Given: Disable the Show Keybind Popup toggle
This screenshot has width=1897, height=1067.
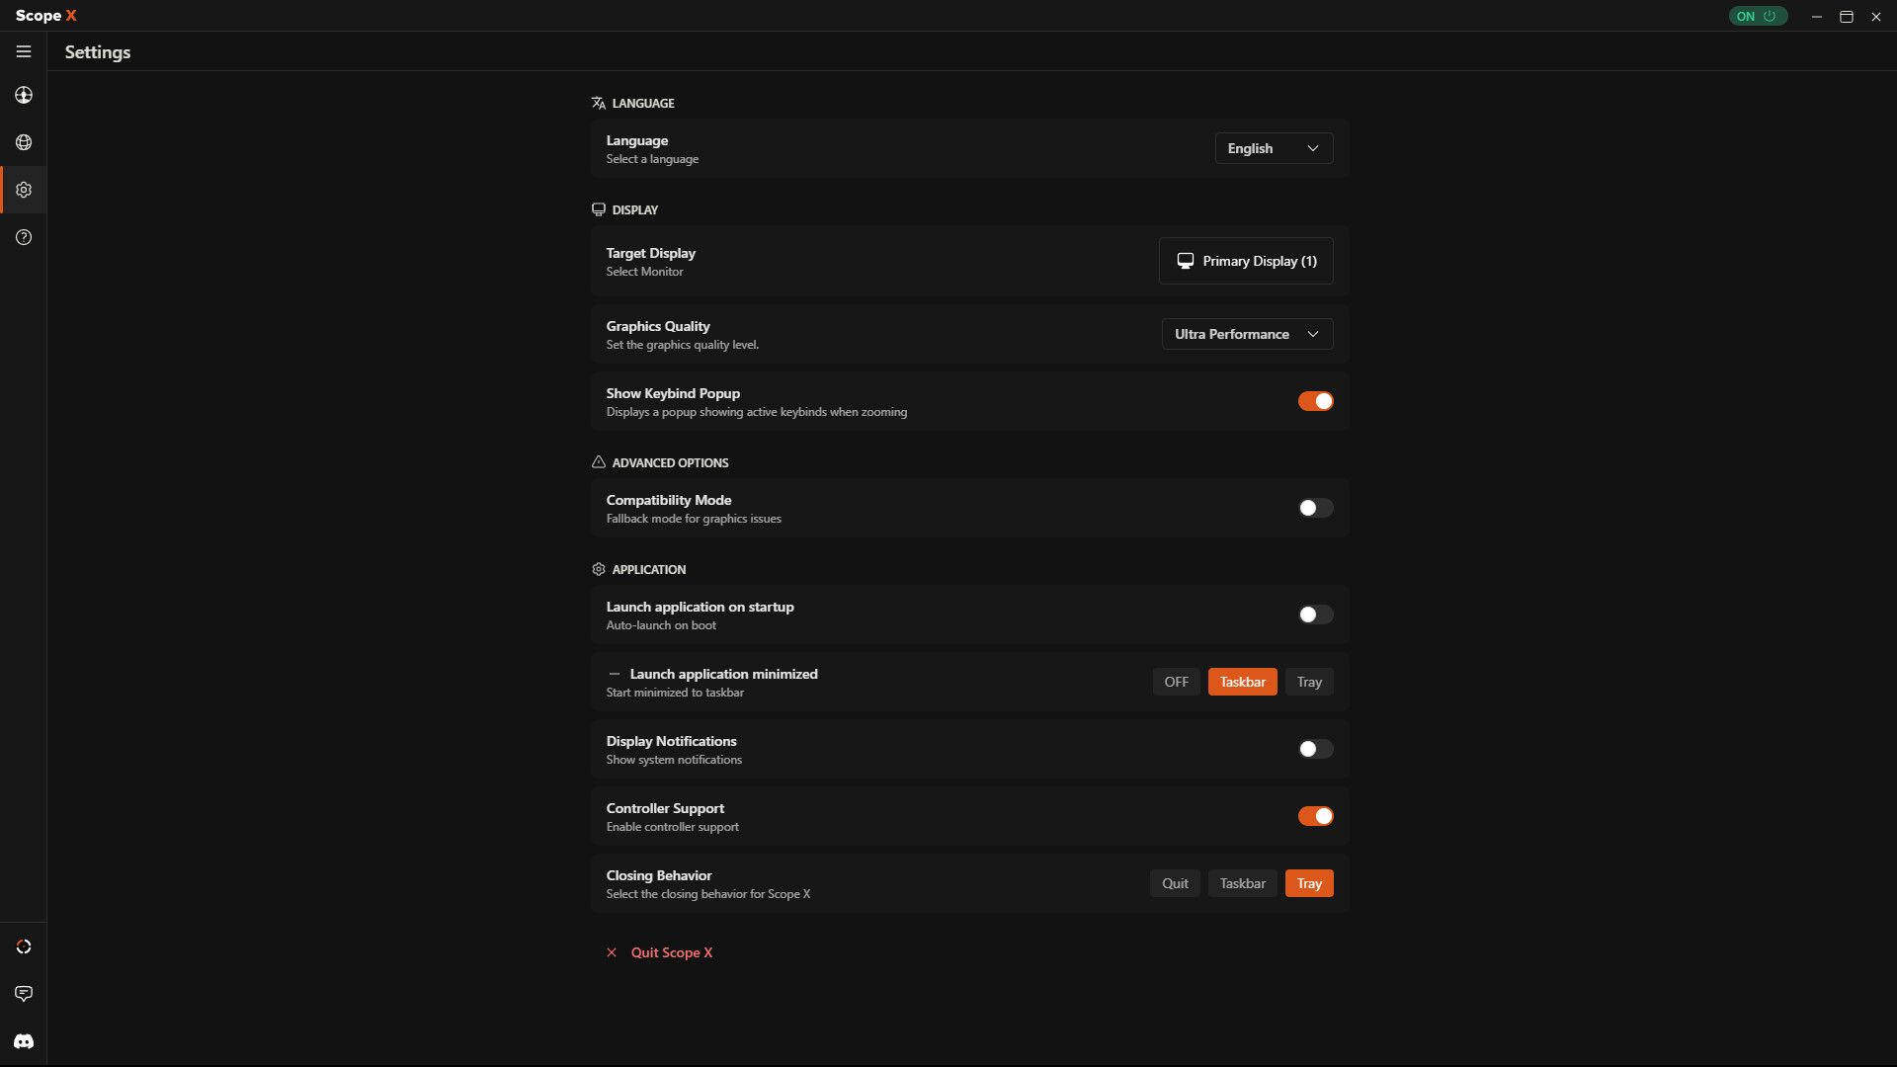Looking at the screenshot, I should tap(1315, 401).
